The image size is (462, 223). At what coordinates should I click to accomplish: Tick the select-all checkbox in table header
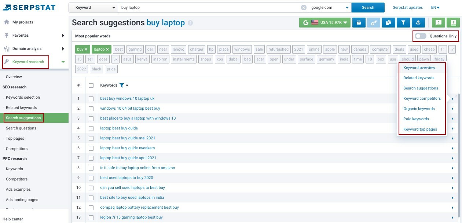[x=91, y=85]
